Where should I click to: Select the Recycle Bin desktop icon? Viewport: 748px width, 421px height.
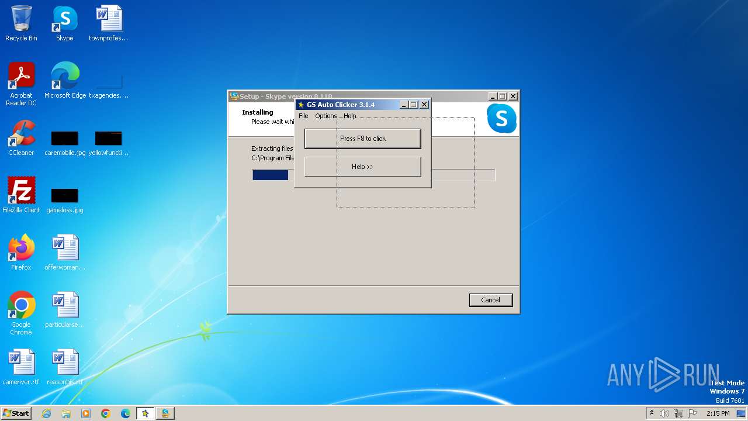[21, 23]
